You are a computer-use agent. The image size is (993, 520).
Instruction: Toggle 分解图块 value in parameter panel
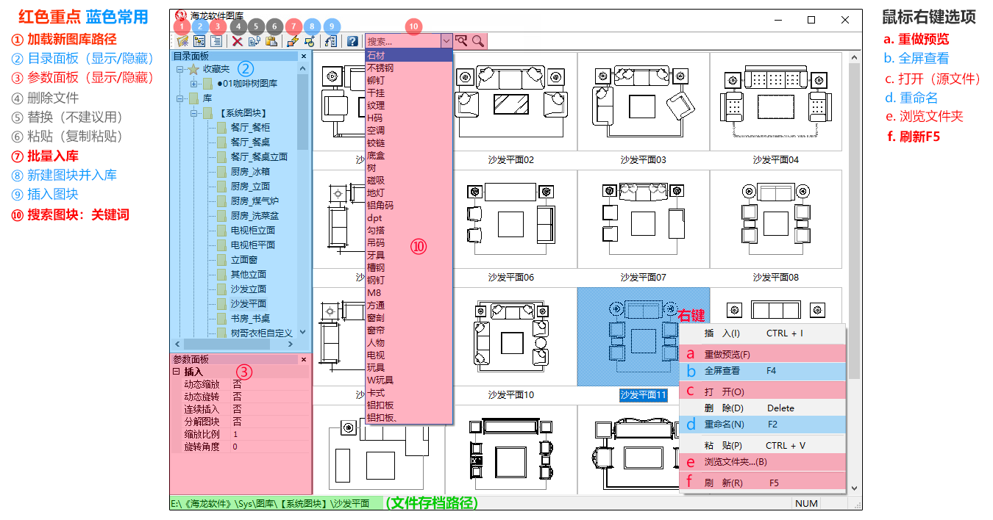237,422
